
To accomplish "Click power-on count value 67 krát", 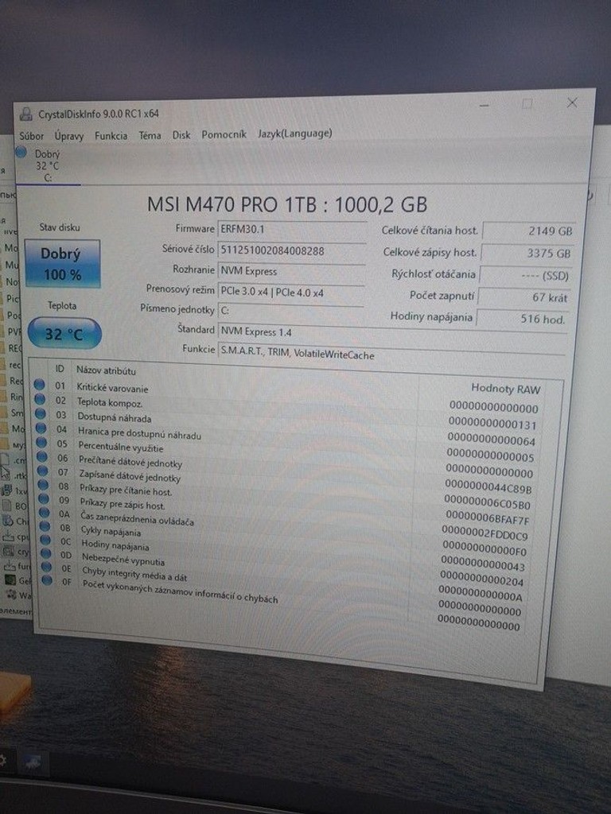I will 523,297.
